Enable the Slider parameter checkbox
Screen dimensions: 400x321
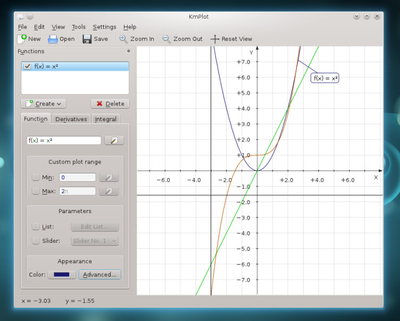pyautogui.click(x=36, y=241)
